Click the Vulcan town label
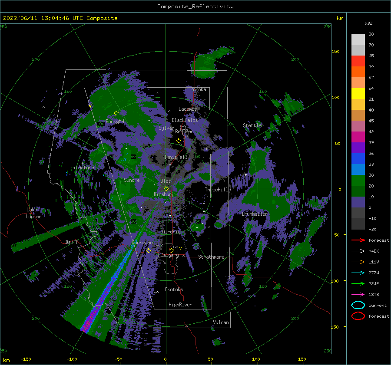The height and width of the screenshot is (365, 391). click(x=221, y=322)
